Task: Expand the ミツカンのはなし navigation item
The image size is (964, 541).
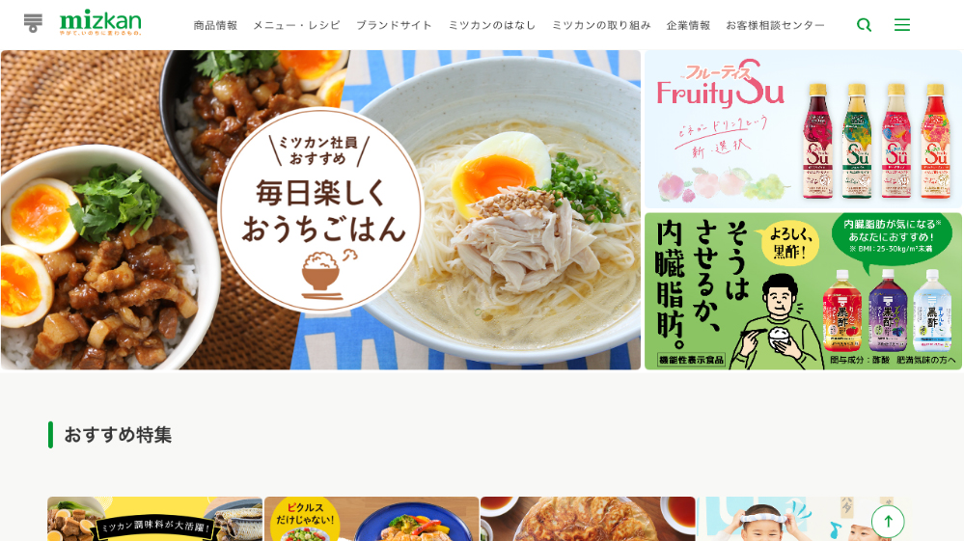Action: coord(492,25)
